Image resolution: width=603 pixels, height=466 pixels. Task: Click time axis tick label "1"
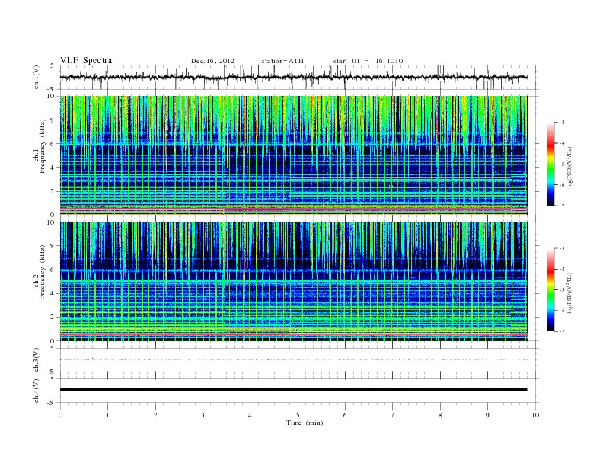click(x=108, y=415)
